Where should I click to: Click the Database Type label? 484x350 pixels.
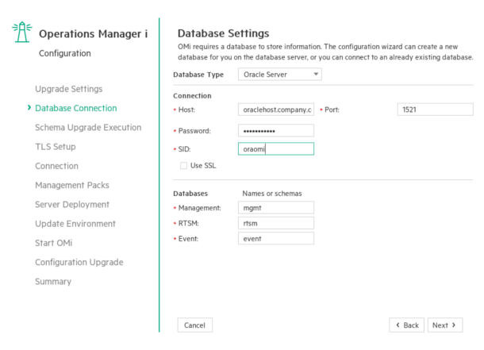click(198, 75)
